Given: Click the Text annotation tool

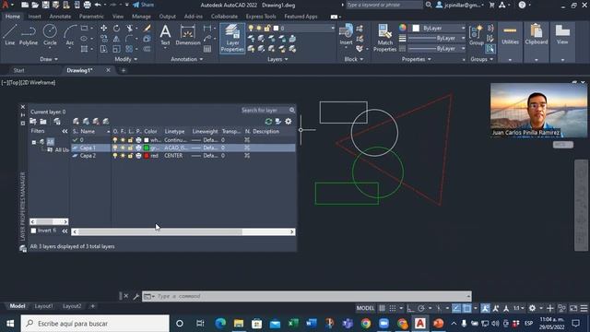Looking at the screenshot, I should click(165, 35).
